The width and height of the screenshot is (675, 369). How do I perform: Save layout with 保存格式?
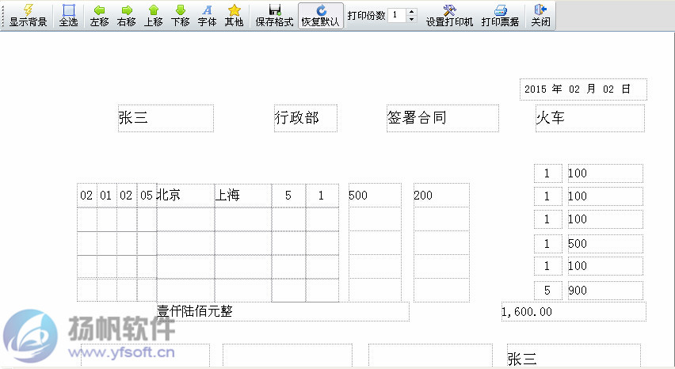(x=274, y=15)
